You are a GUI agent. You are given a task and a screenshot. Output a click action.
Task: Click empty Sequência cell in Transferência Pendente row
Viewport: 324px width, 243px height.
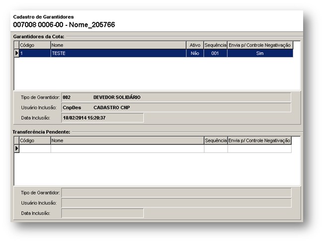point(216,149)
